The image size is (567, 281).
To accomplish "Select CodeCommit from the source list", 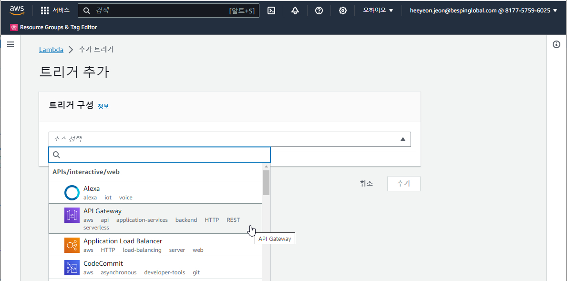I will point(155,267).
